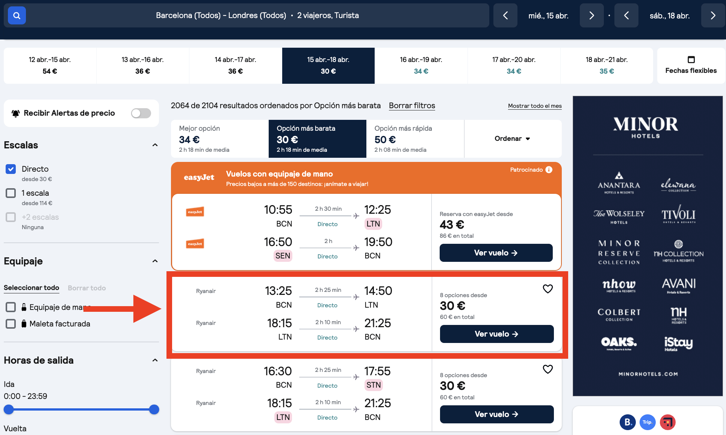Select the 16 abr.-19 abr. date tab
This screenshot has height=435, width=726.
pos(421,65)
